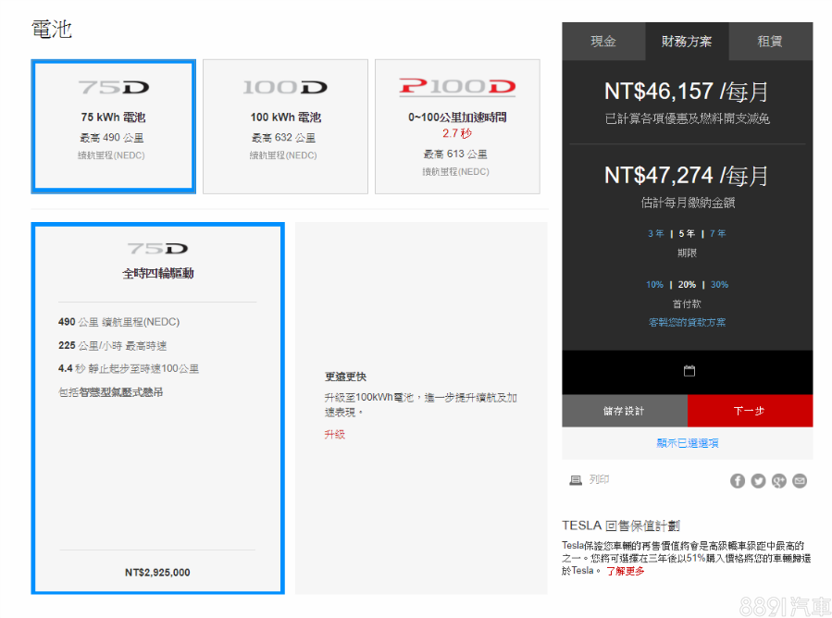Viewport: 832px width, 618px height.
Task: Share via the Twitter icon
Action: point(758,480)
